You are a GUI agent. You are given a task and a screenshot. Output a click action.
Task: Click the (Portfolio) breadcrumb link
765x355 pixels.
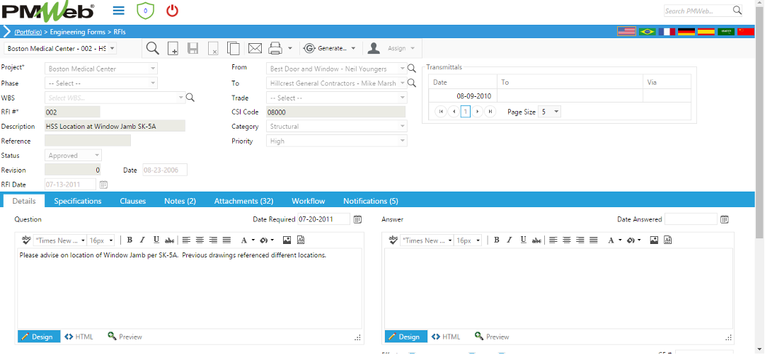click(28, 32)
